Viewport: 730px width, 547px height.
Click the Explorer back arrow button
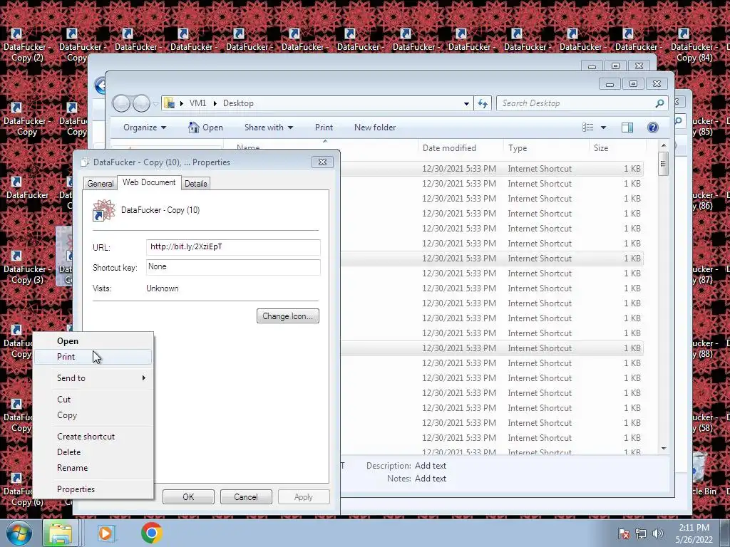(121, 103)
